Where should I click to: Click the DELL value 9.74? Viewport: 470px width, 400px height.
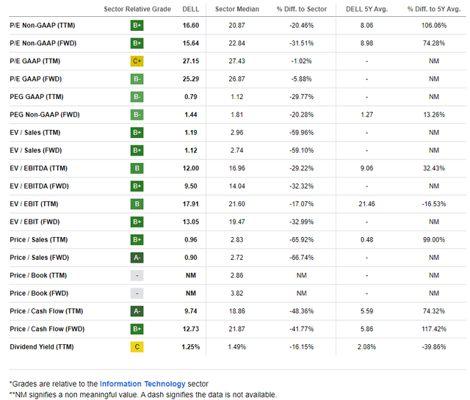(x=191, y=311)
